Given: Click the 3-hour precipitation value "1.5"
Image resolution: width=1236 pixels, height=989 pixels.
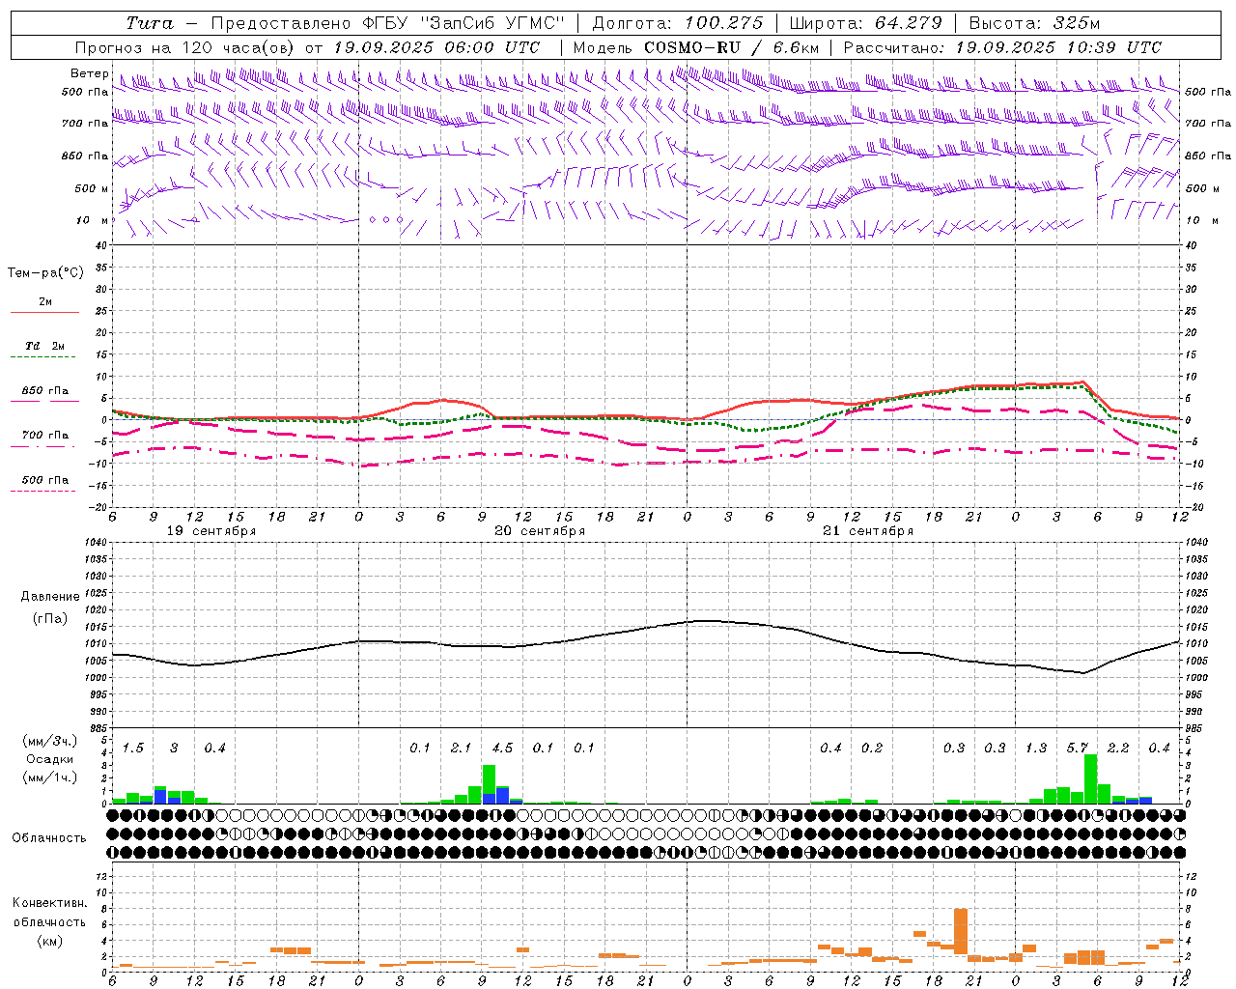Looking at the screenshot, I should click(x=133, y=749).
